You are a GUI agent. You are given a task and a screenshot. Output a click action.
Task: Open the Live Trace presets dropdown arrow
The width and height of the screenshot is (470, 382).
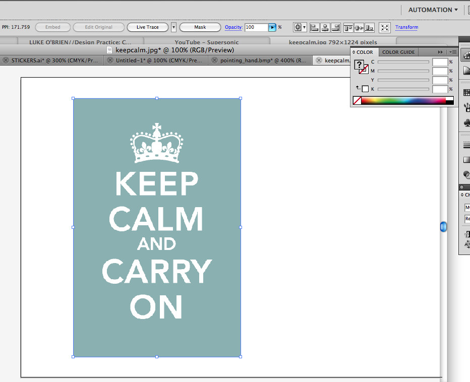pos(173,27)
